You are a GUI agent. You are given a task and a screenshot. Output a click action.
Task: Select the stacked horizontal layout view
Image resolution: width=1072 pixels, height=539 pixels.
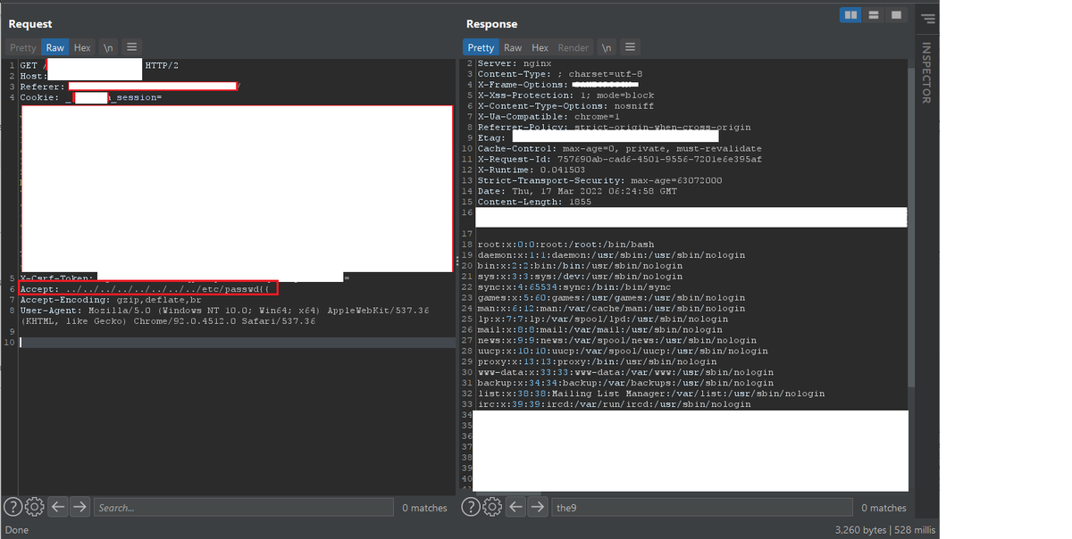coord(873,14)
